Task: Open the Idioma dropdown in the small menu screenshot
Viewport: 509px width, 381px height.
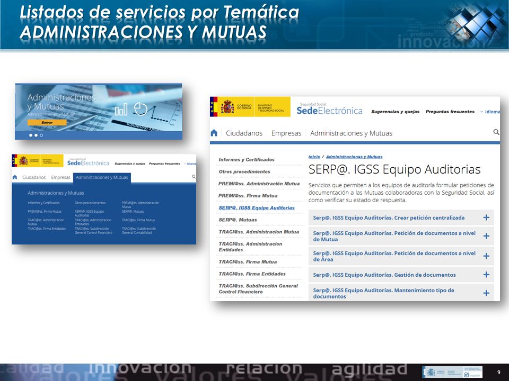Action: click(x=190, y=164)
